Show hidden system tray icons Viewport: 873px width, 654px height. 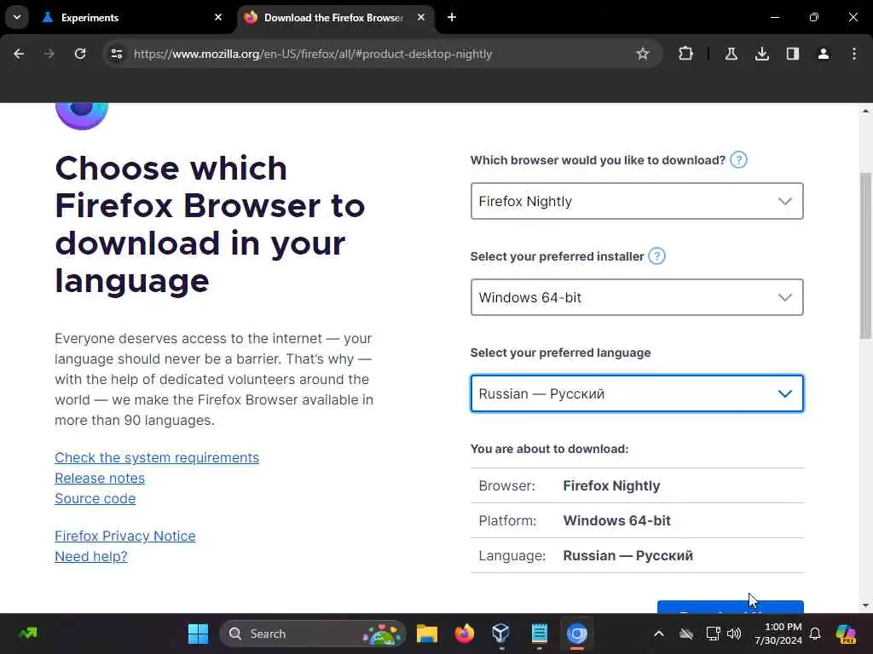click(x=659, y=634)
